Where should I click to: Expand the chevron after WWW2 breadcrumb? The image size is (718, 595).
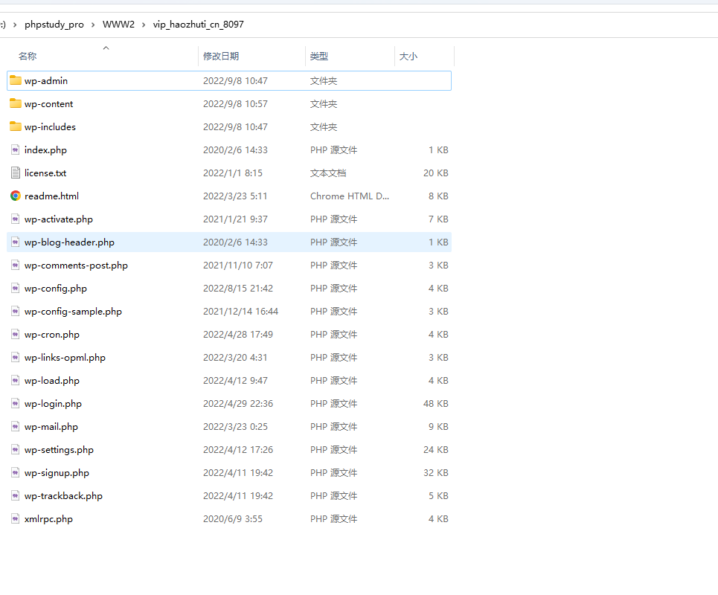pyautogui.click(x=144, y=25)
